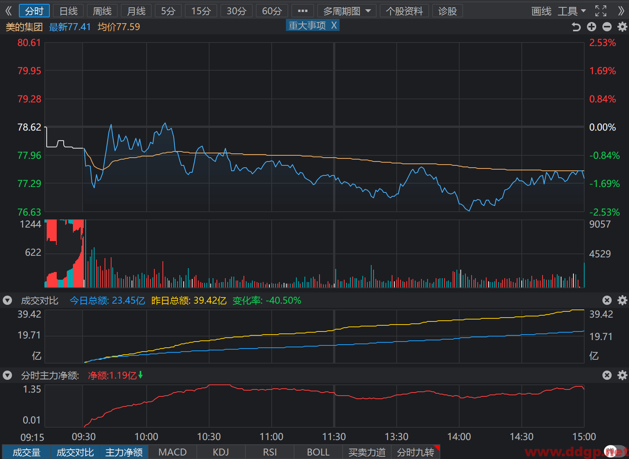Image resolution: width=629 pixels, height=459 pixels.
Task: Toggle the 成交量 indicator at the bottom
Action: pyautogui.click(x=27, y=452)
